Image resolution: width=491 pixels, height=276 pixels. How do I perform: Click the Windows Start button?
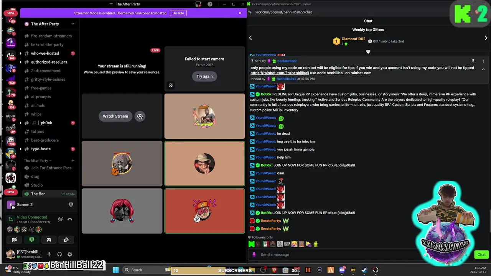click(115, 270)
